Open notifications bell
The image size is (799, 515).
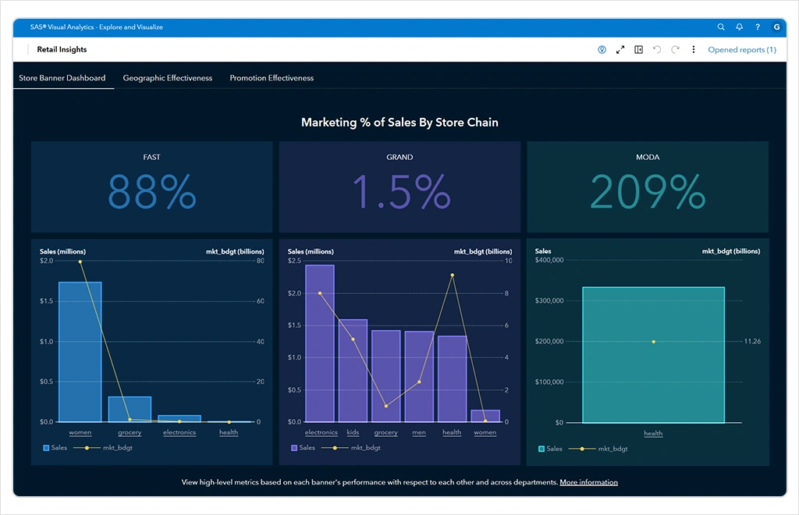[x=739, y=27]
